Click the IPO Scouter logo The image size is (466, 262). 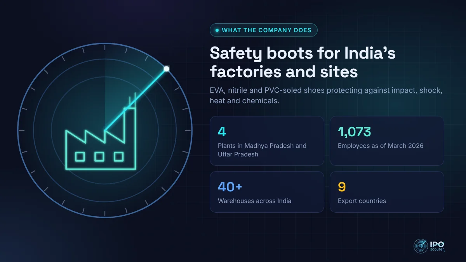(x=429, y=246)
